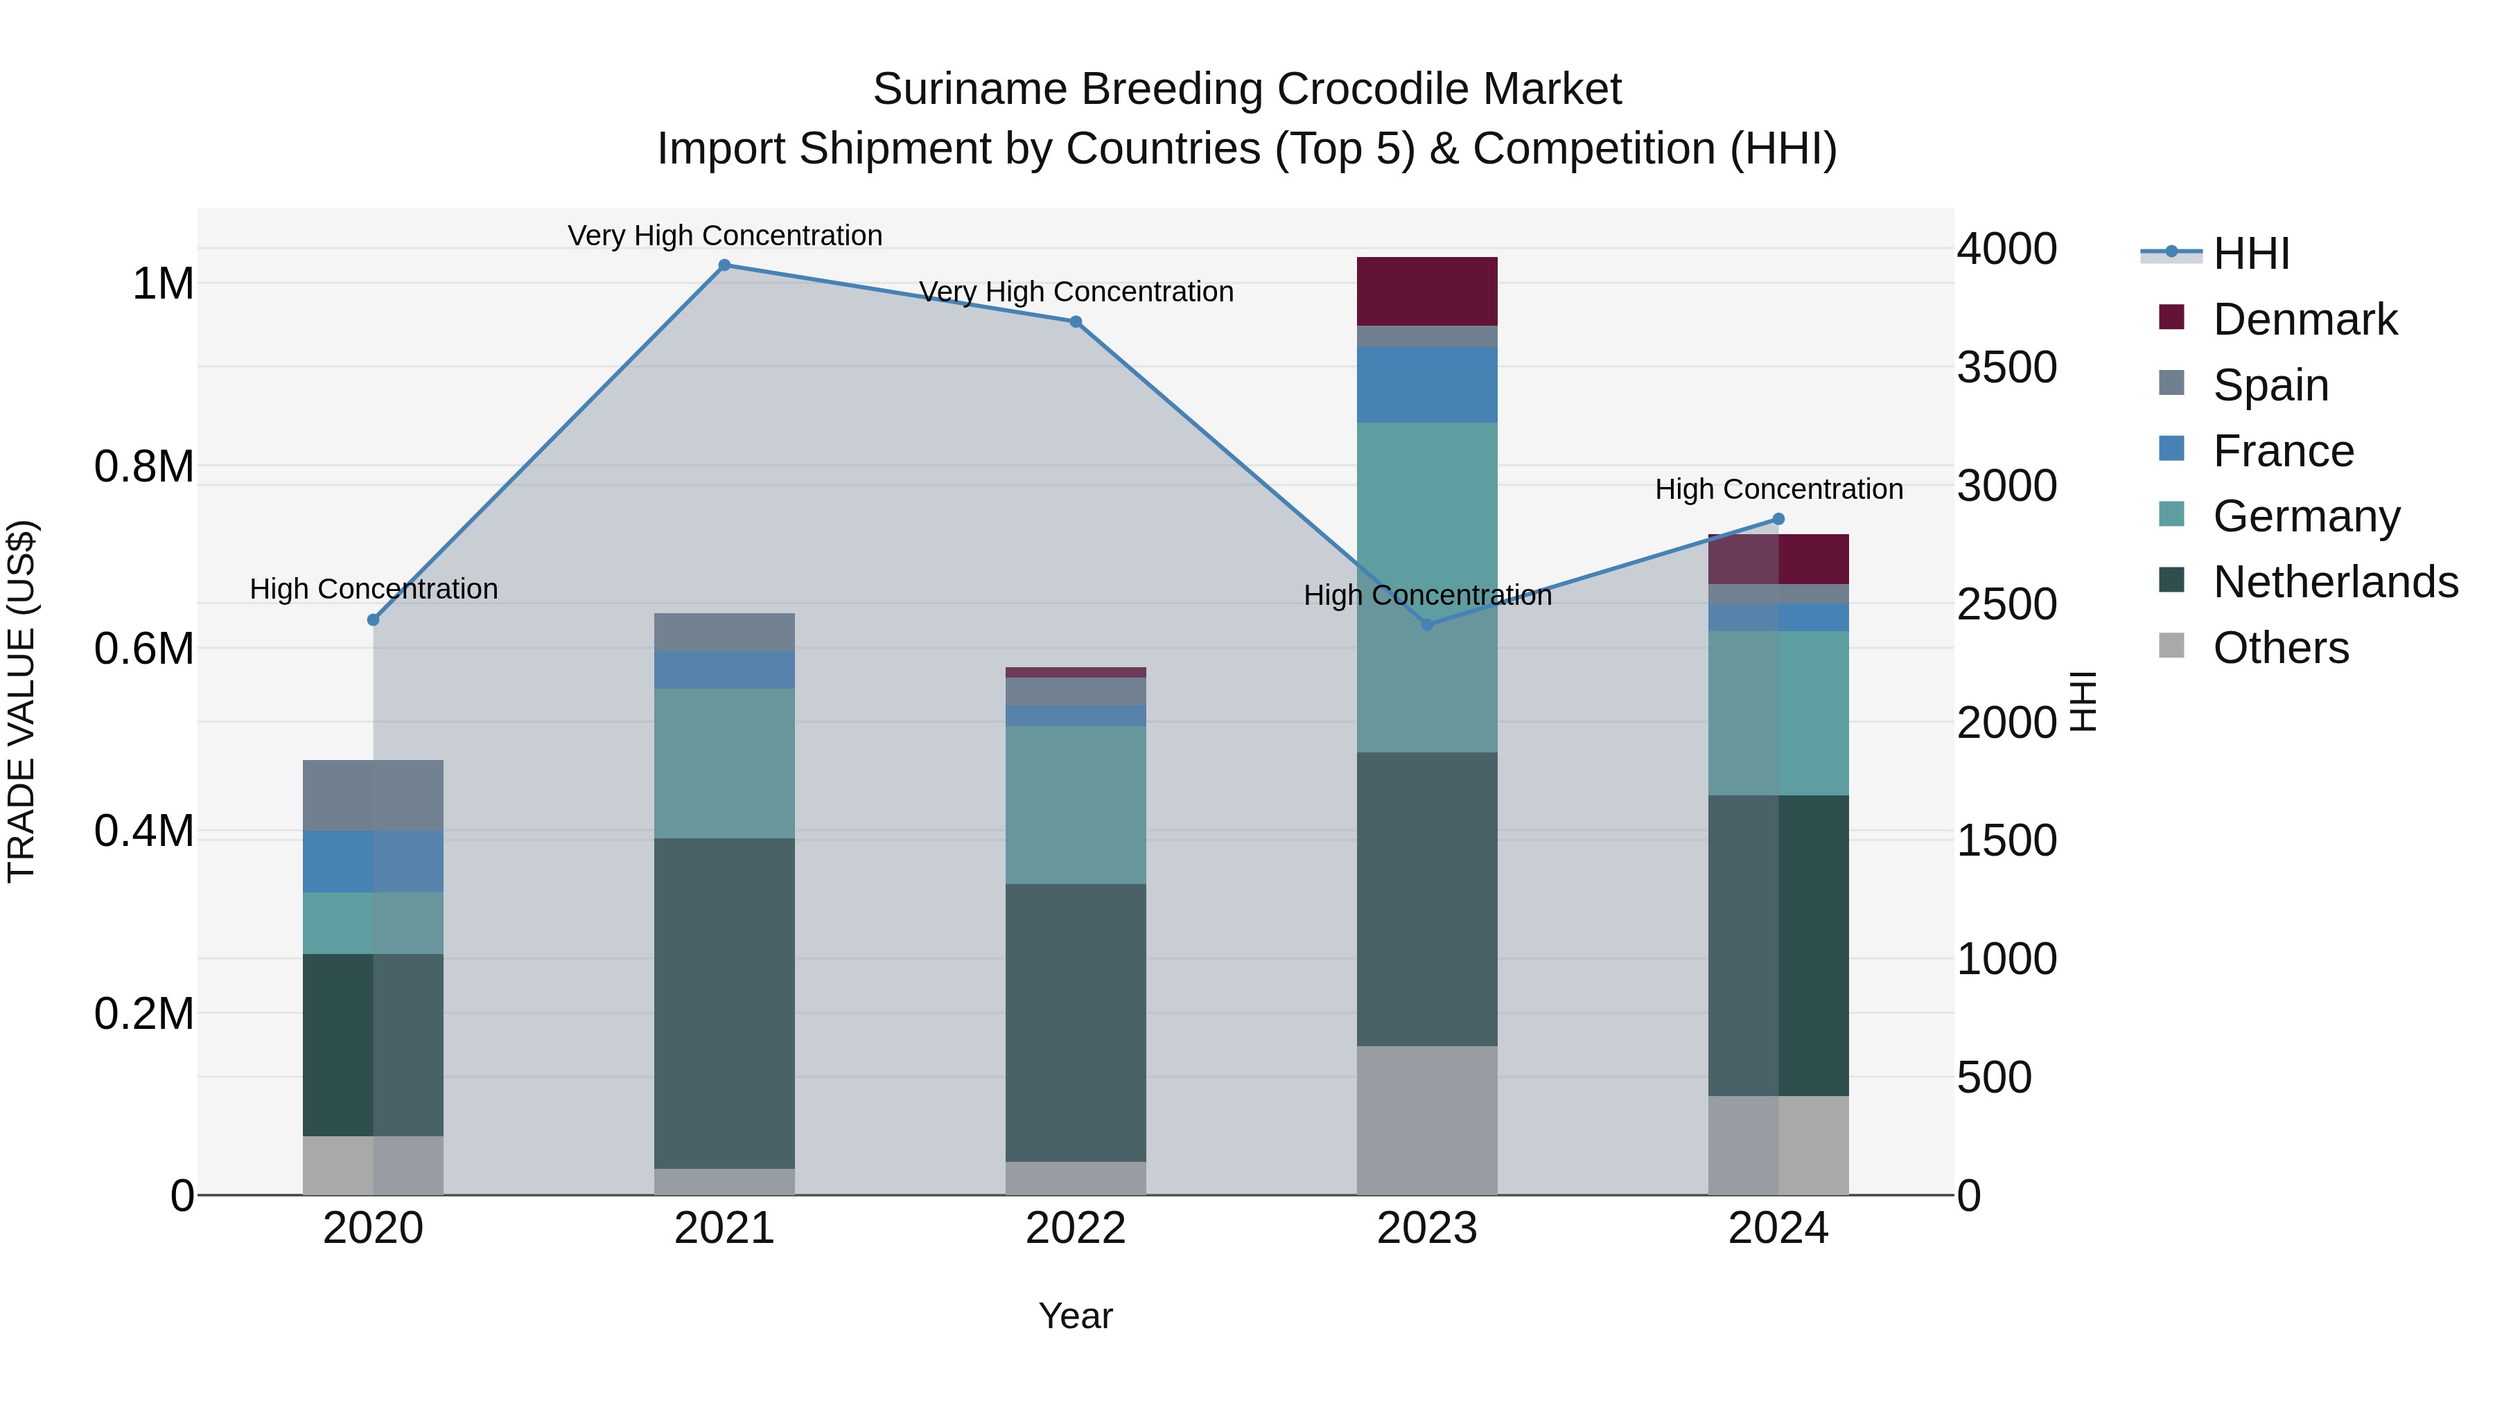This screenshot has width=2495, height=1403.
Task: Click the 2023 x-axis year label
Action: (1427, 1228)
